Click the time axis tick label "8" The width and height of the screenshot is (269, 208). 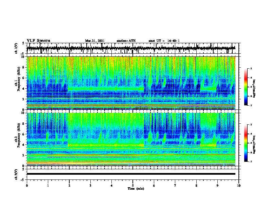(x=196, y=186)
